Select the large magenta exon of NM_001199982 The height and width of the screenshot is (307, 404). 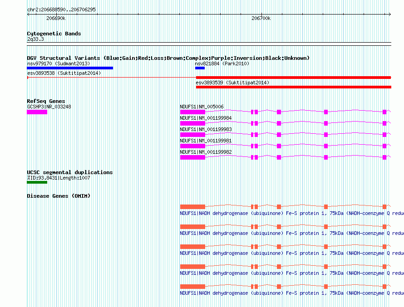pos(193,157)
